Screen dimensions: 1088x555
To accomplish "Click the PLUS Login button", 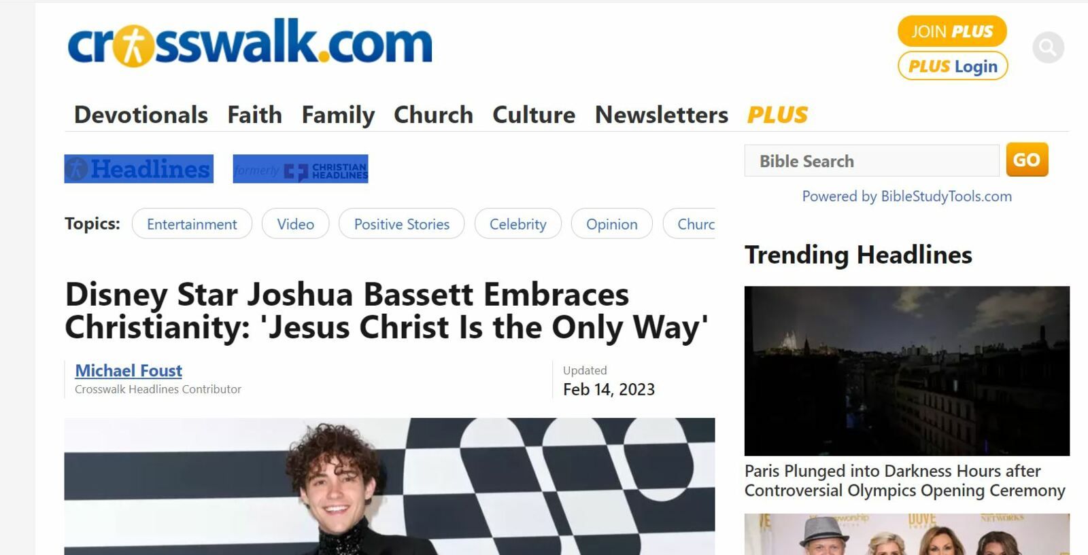I will click(x=953, y=66).
